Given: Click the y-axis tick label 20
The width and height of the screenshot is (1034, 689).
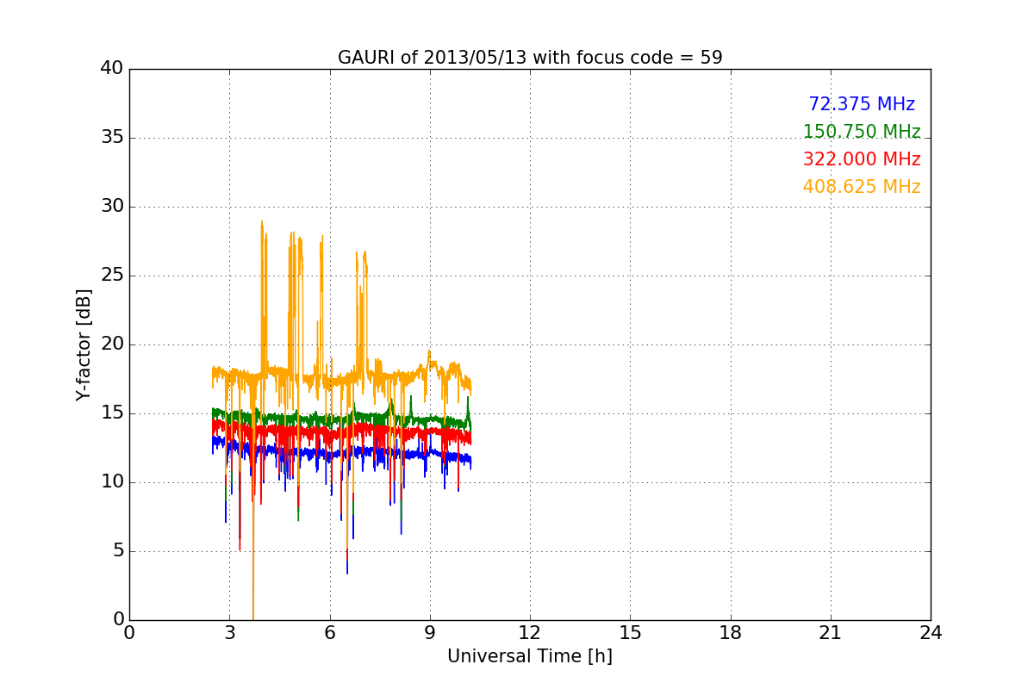Looking at the screenshot, I should click(x=112, y=344).
